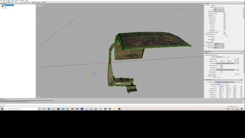The height and width of the screenshot is (138, 245).
Task: Close the Scenegraph panel
Action: tap(35, 4)
